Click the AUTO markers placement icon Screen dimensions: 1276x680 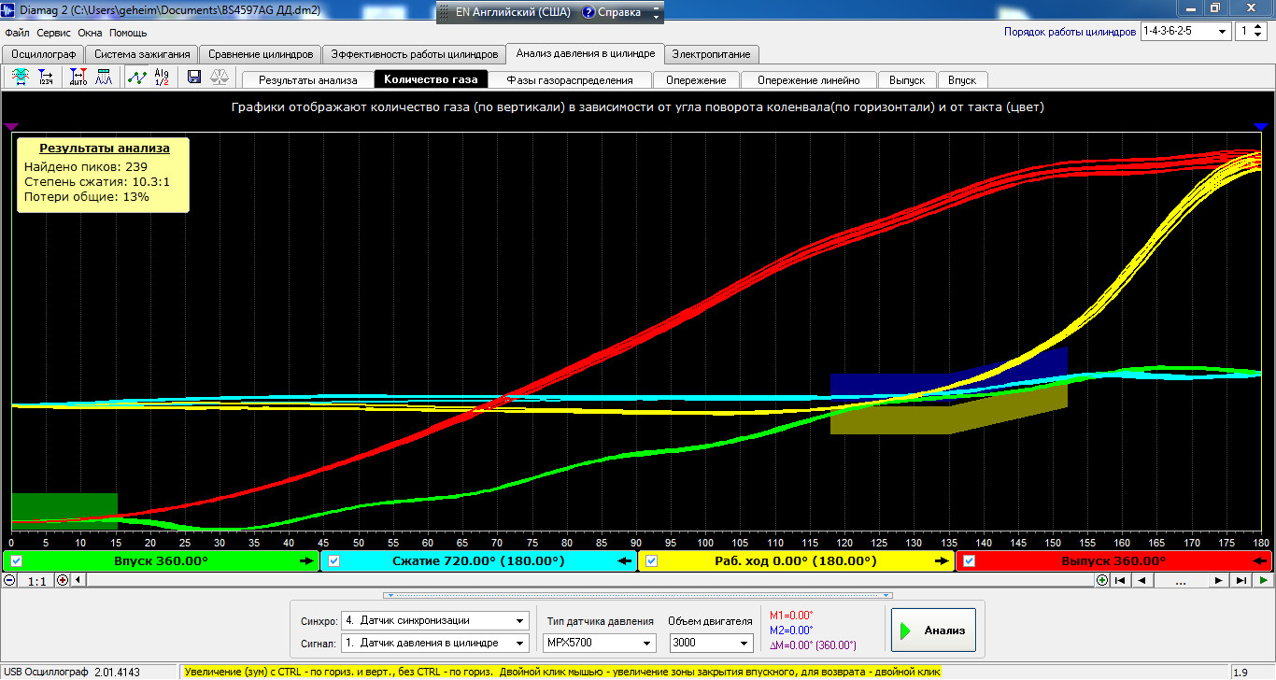(x=78, y=78)
